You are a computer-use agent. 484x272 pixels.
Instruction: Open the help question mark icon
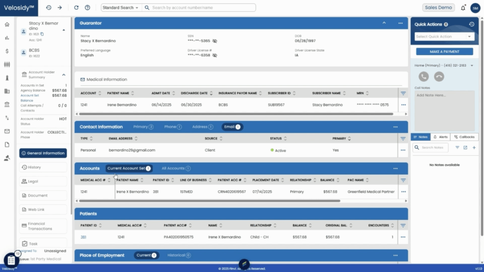(x=87, y=8)
